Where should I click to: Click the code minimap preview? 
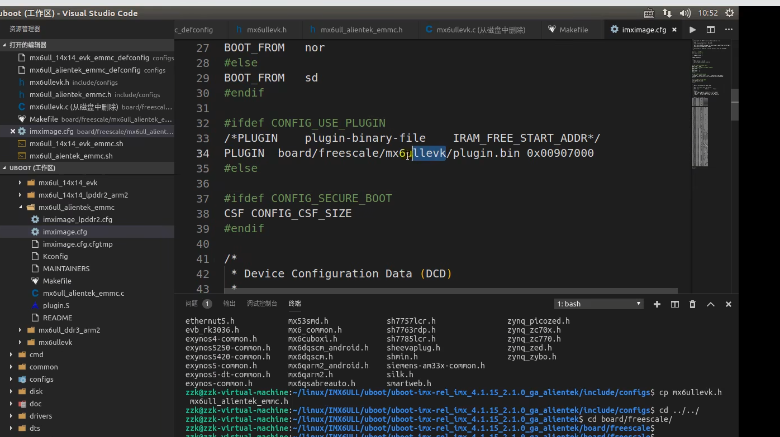pyautogui.click(x=711, y=103)
